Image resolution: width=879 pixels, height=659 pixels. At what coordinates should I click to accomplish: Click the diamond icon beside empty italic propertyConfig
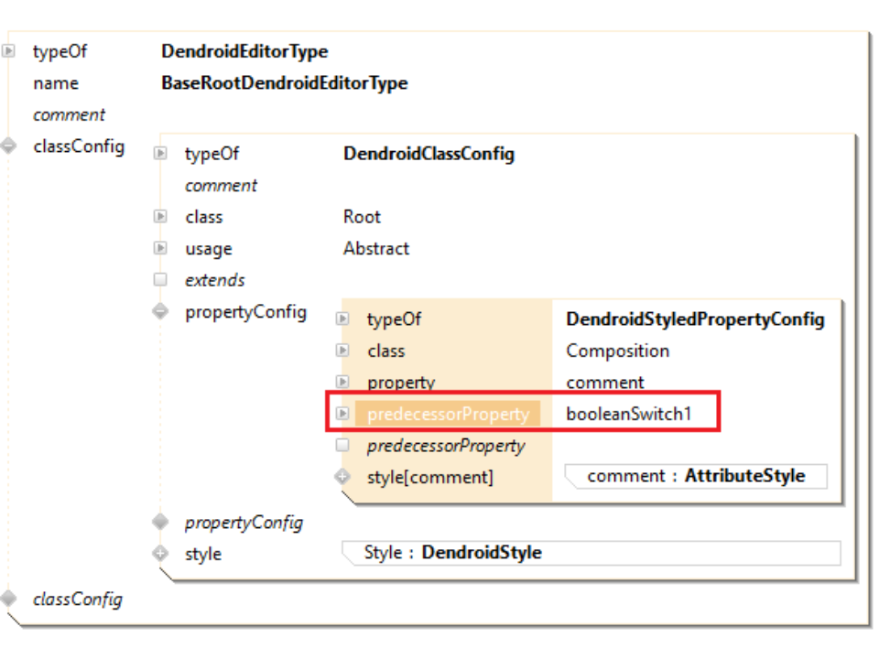pyautogui.click(x=160, y=523)
